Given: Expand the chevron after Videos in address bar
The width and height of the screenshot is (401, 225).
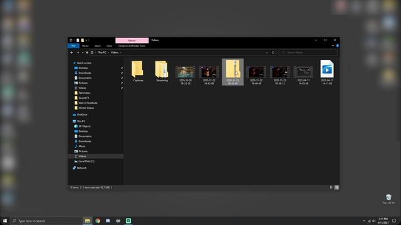Looking at the screenshot, I should click(x=121, y=52).
